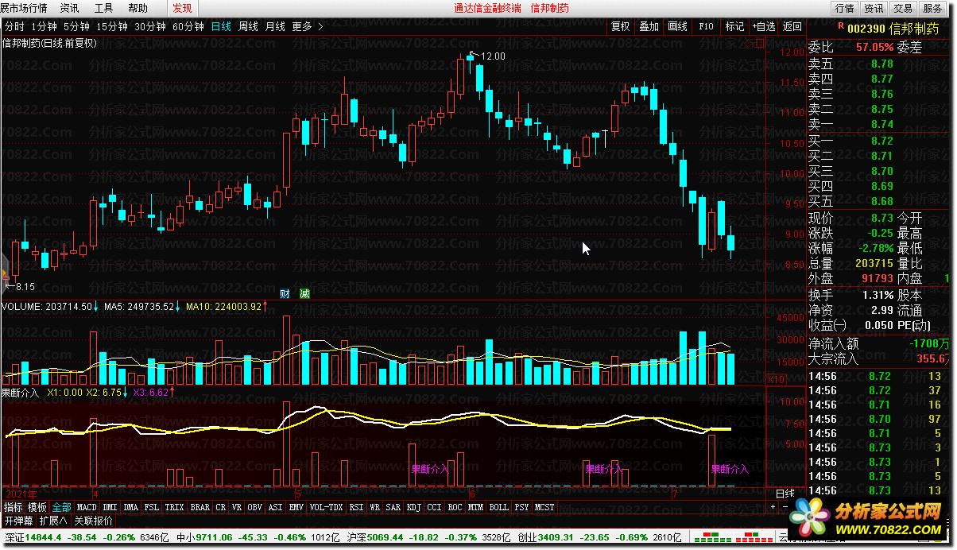Apply the DMI indicator
The width and height of the screenshot is (957, 550).
[x=110, y=507]
